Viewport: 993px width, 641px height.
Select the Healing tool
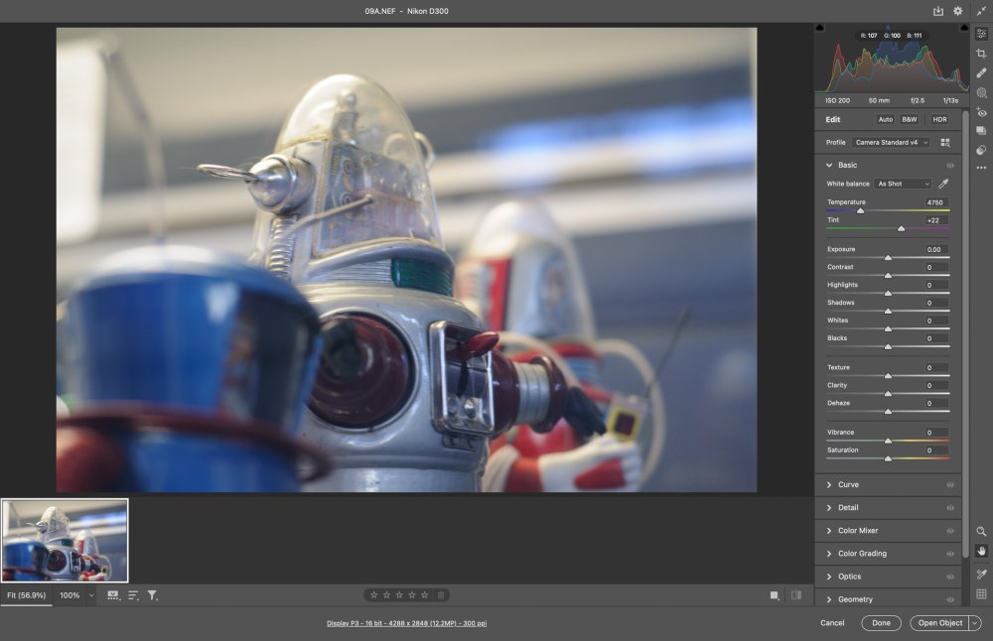pyautogui.click(x=981, y=72)
